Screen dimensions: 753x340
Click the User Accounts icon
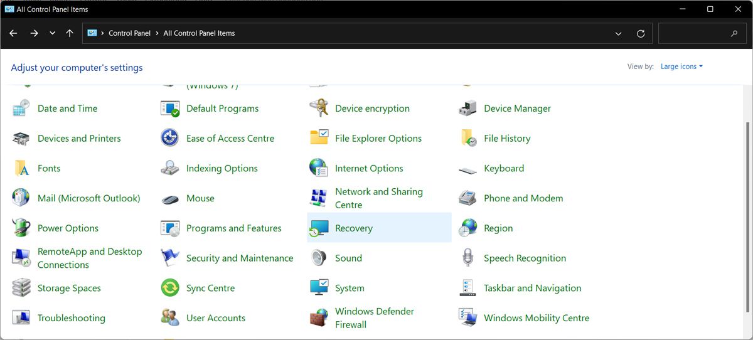[170, 318]
